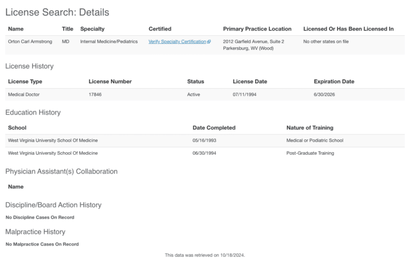Click the license number 17846
Screen dimensions: 410x262
[x=95, y=94]
